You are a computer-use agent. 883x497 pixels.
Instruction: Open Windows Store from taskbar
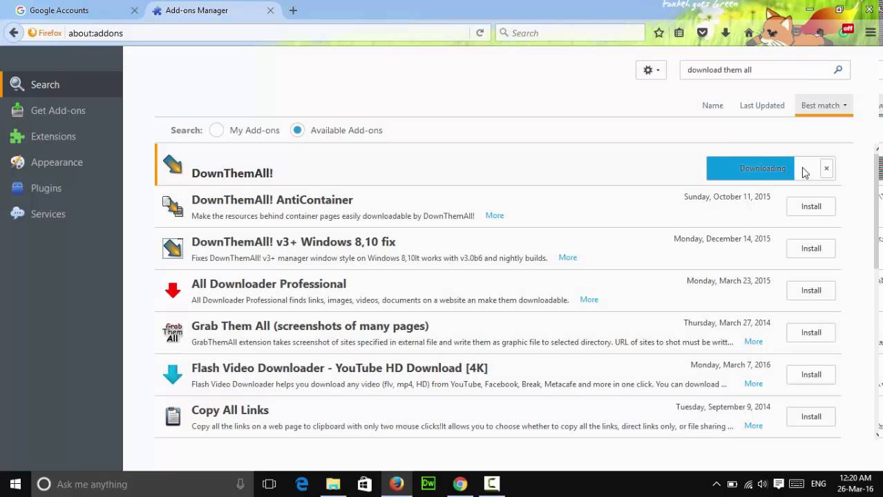(365, 484)
